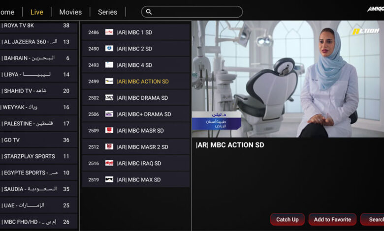This screenshot has height=231, width=384.
Task: Open the AMIGO logo in top corner
Action: [x=376, y=9]
